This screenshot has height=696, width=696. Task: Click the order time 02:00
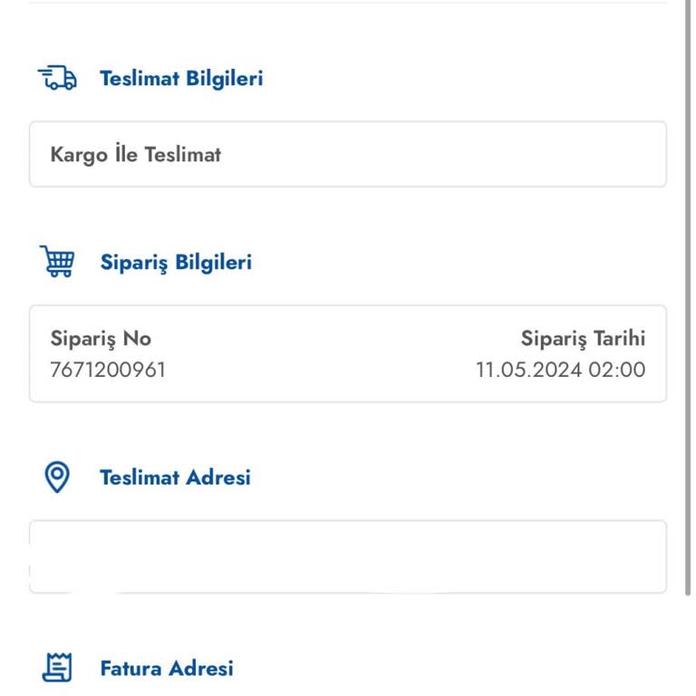coord(620,370)
